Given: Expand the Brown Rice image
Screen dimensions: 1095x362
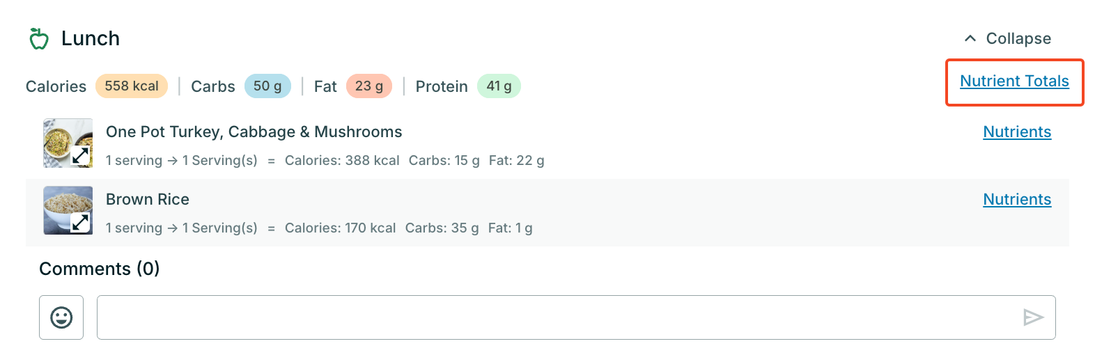Looking at the screenshot, I should pos(81,223).
